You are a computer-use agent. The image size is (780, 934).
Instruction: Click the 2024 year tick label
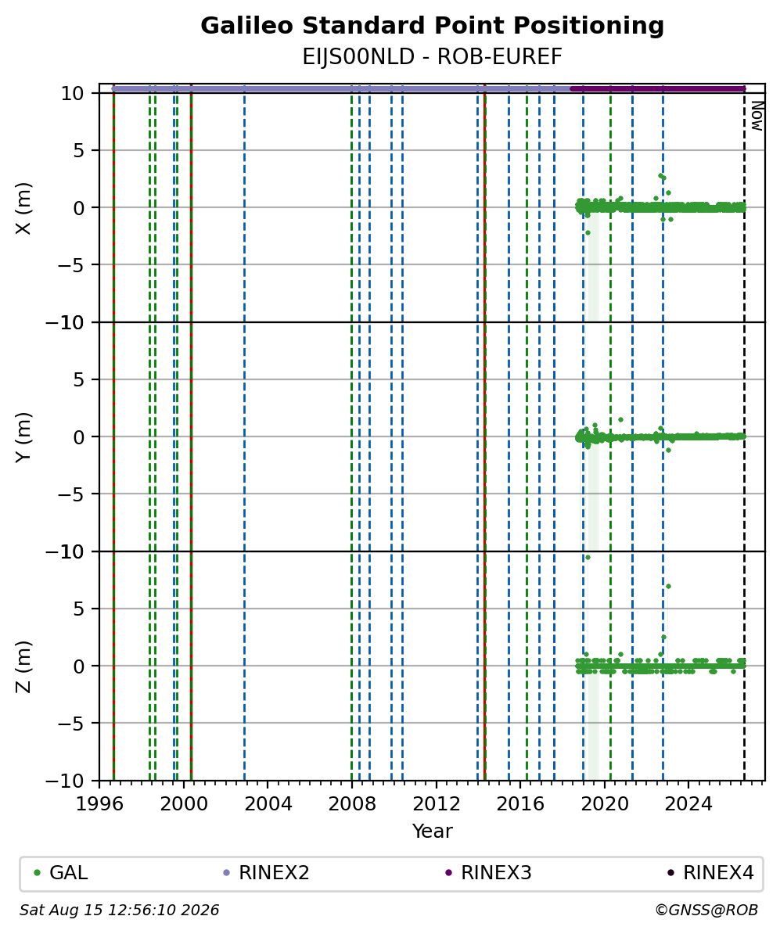pos(688,804)
